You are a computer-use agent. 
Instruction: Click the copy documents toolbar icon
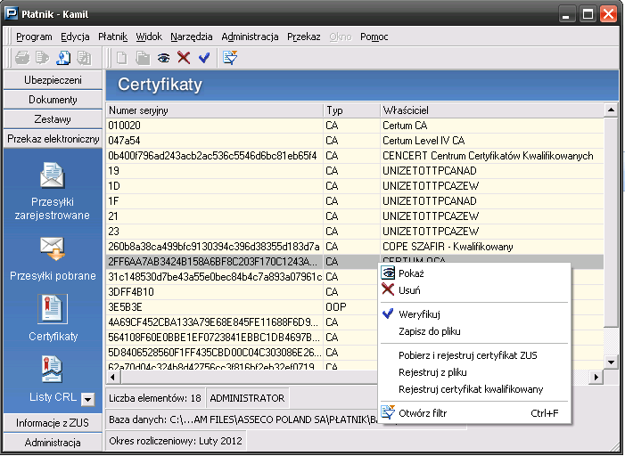point(143,58)
